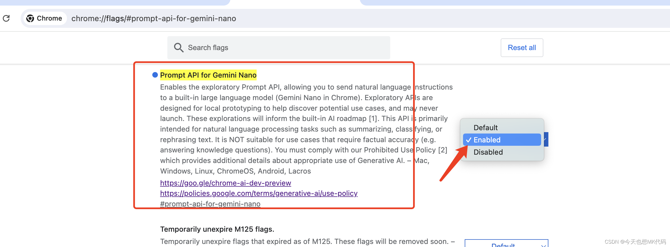Open the generative-ai use-policy link

259,193
